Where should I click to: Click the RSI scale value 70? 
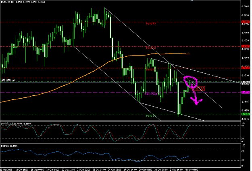tap(243, 151)
